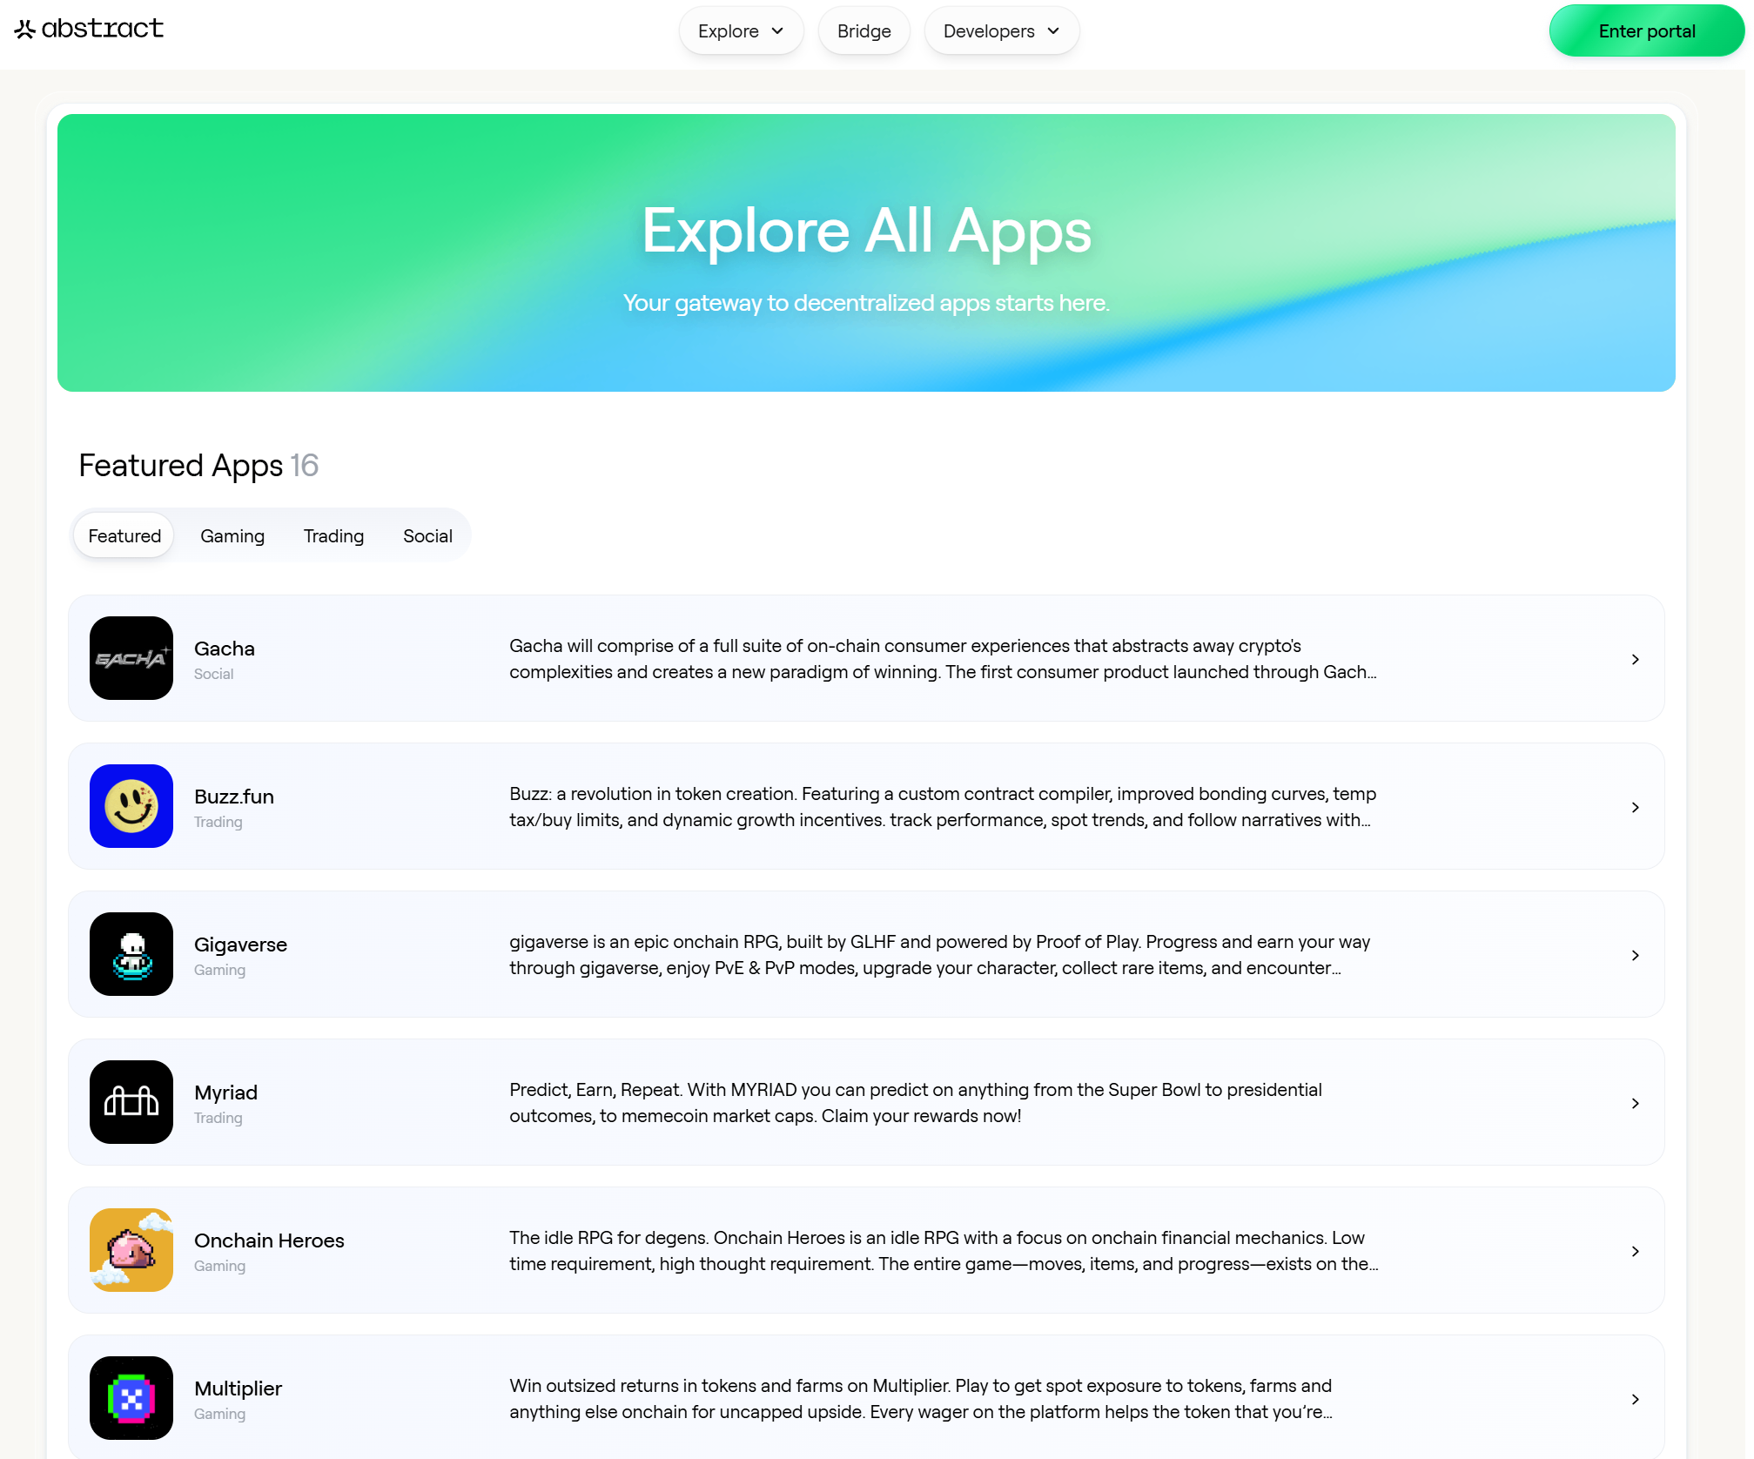The height and width of the screenshot is (1459, 1754).
Task: Open the Onchain Heroes app title
Action: click(x=269, y=1240)
